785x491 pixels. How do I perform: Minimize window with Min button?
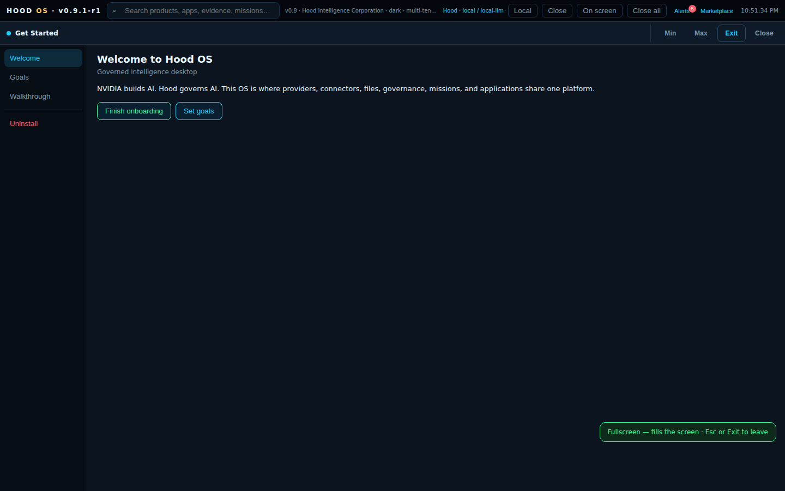(671, 33)
